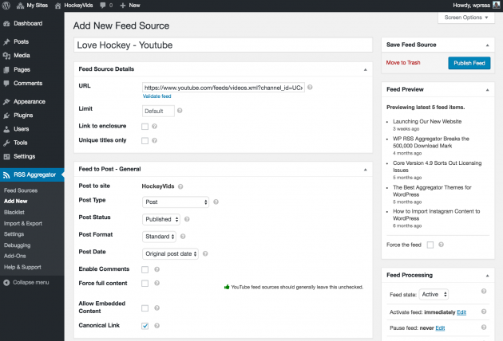Click the Pages icon in the sidebar
Screen dimensions: 503x341
(6, 70)
